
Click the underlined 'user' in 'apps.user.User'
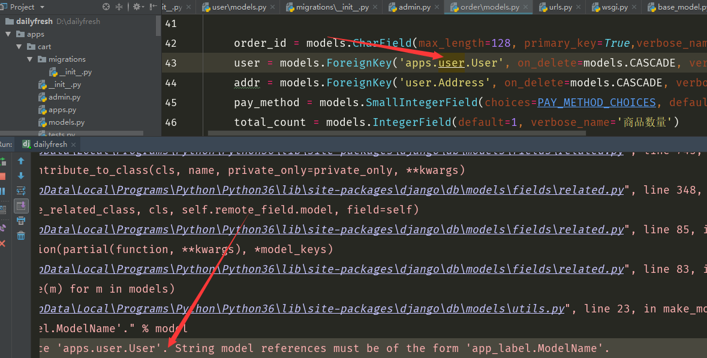tap(452, 63)
